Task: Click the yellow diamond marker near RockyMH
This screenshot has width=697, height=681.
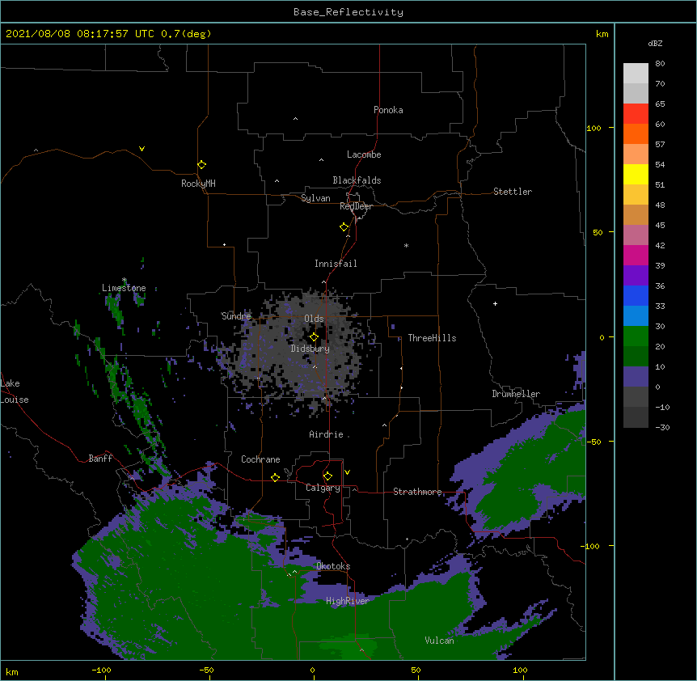Action: click(x=201, y=165)
